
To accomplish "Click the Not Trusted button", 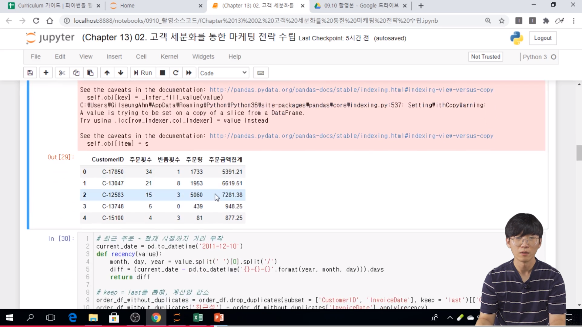I will coord(485,57).
